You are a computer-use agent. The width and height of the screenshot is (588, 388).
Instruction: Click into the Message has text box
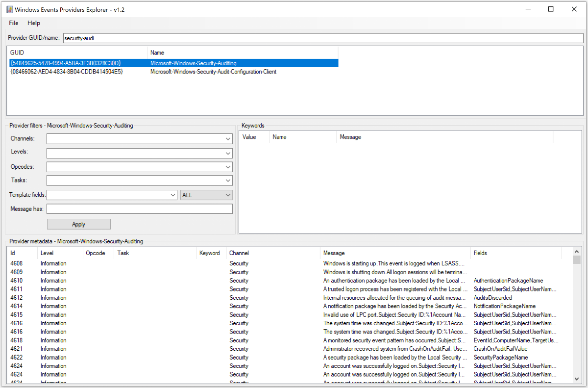140,209
